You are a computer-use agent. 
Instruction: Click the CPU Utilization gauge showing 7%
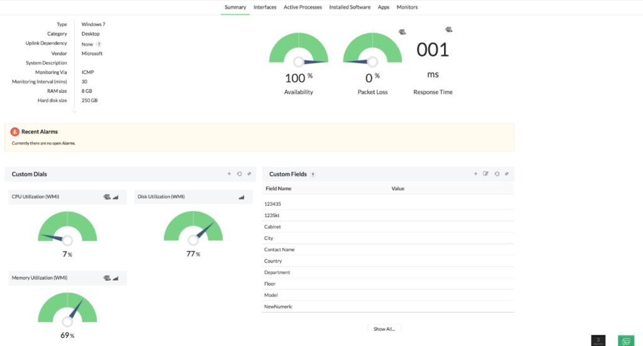tap(67, 227)
